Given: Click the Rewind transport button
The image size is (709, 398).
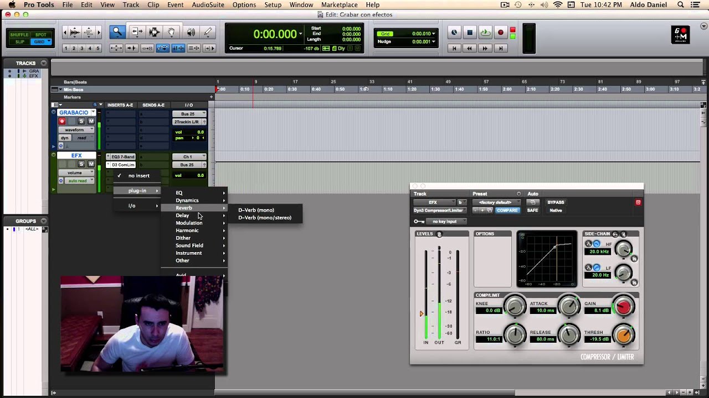Looking at the screenshot, I should tap(469, 48).
